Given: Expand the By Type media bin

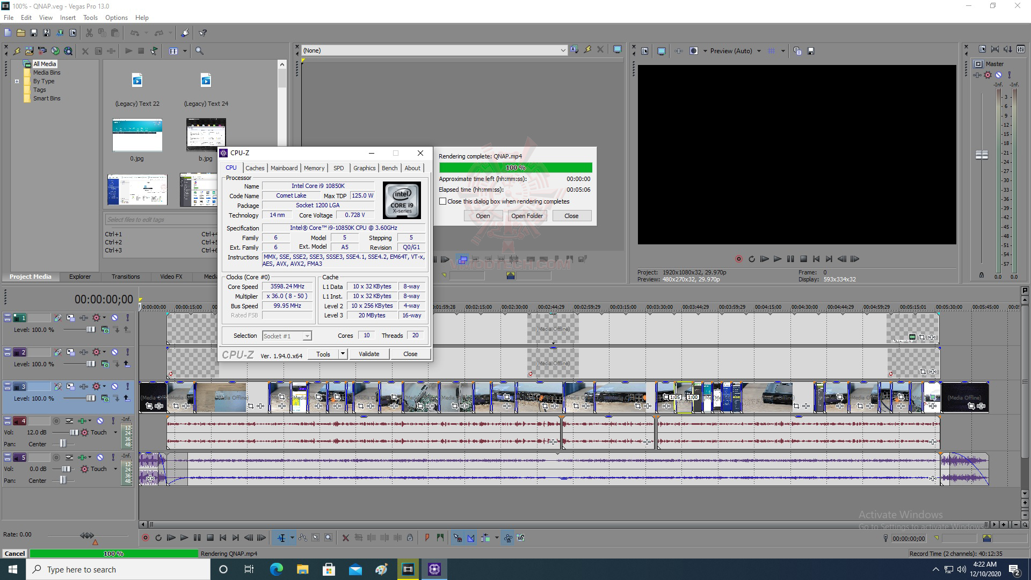Looking at the screenshot, I should [x=17, y=82].
